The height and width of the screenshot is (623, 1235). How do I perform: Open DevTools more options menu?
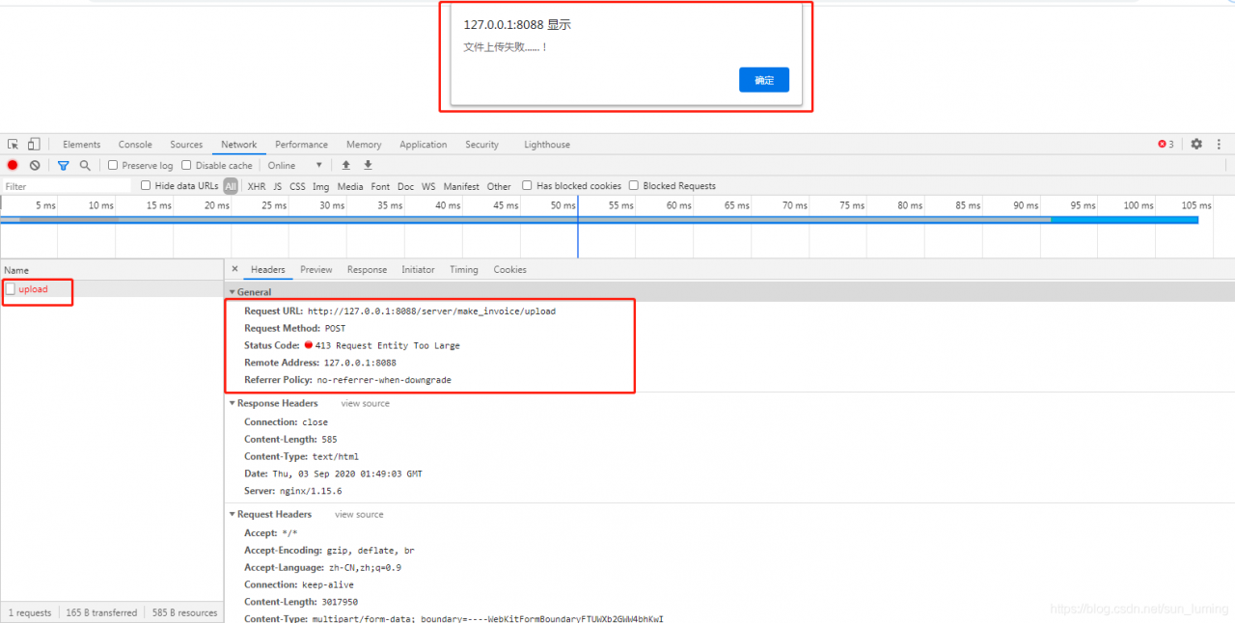[x=1220, y=145]
